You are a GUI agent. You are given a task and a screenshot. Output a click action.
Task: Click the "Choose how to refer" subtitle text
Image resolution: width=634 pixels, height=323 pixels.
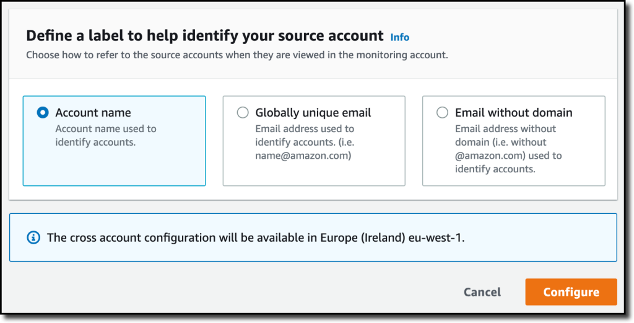(x=237, y=55)
